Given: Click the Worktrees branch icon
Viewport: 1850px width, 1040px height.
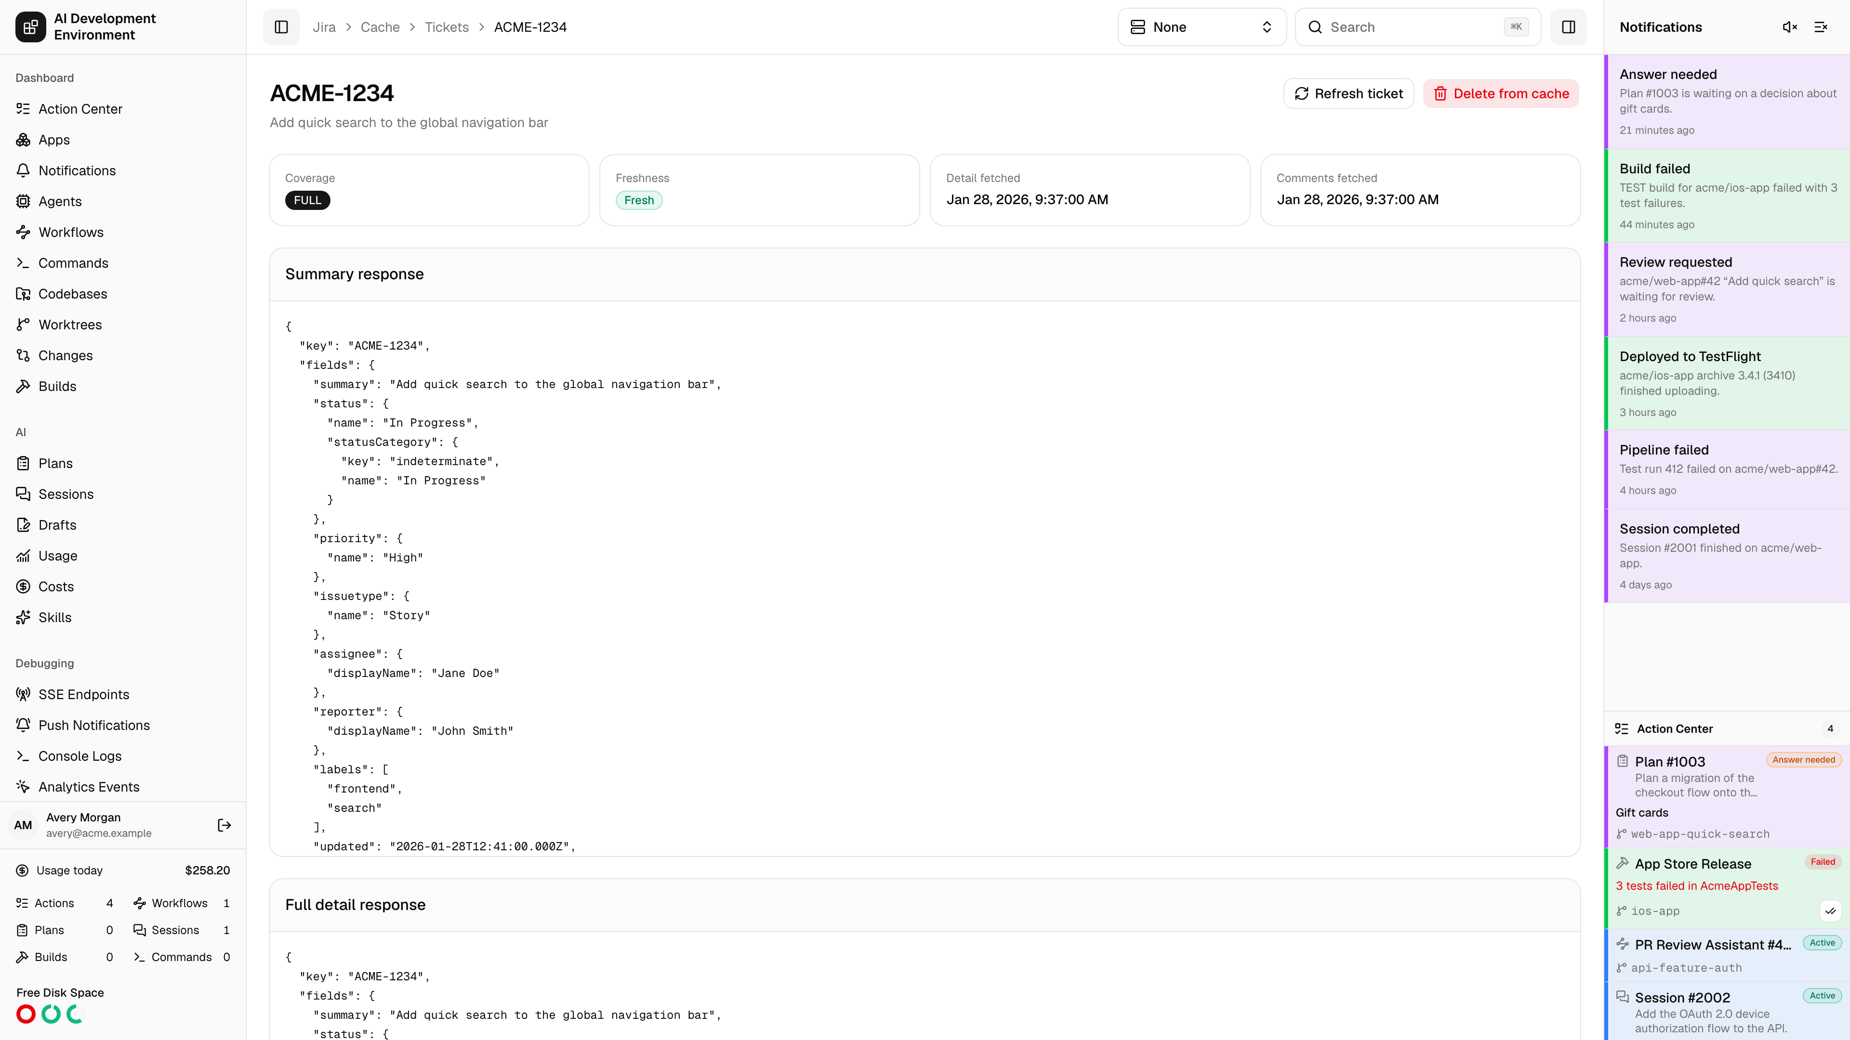Looking at the screenshot, I should [x=23, y=325].
